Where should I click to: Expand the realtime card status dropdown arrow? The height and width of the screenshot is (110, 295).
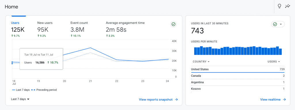281,24
